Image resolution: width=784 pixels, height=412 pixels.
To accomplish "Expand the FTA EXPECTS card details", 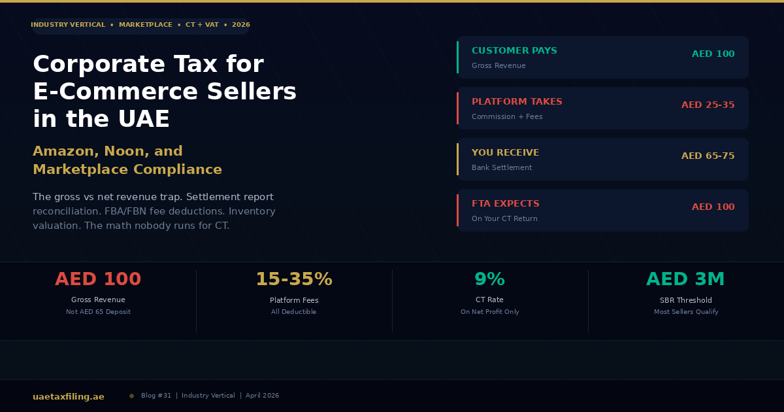I will (602, 210).
